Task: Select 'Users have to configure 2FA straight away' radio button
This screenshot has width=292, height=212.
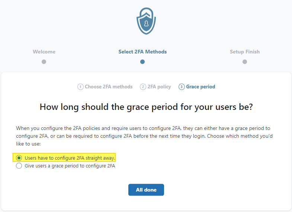Action: pyautogui.click(x=19, y=158)
